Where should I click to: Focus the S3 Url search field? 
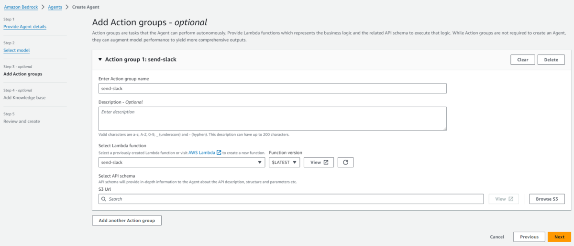(x=291, y=199)
